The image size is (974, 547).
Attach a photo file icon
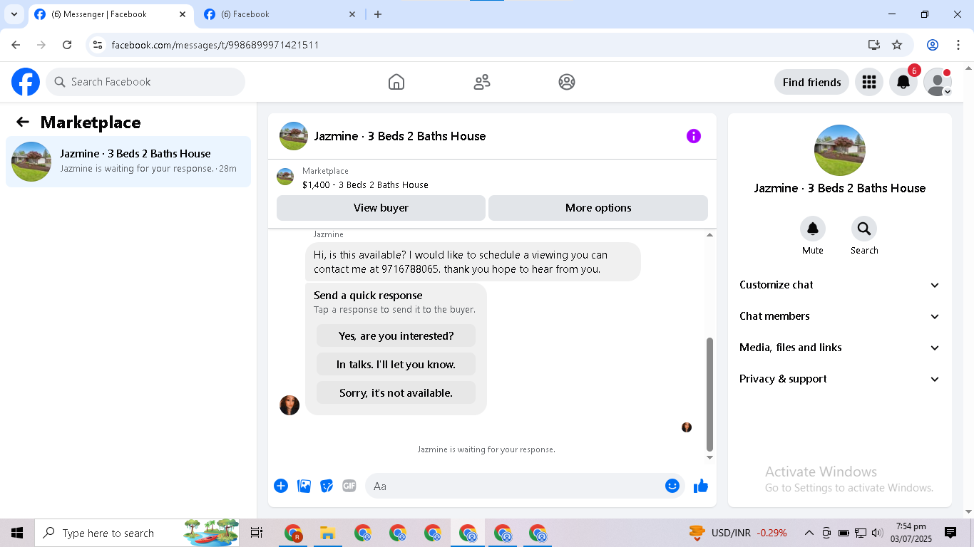[304, 486]
